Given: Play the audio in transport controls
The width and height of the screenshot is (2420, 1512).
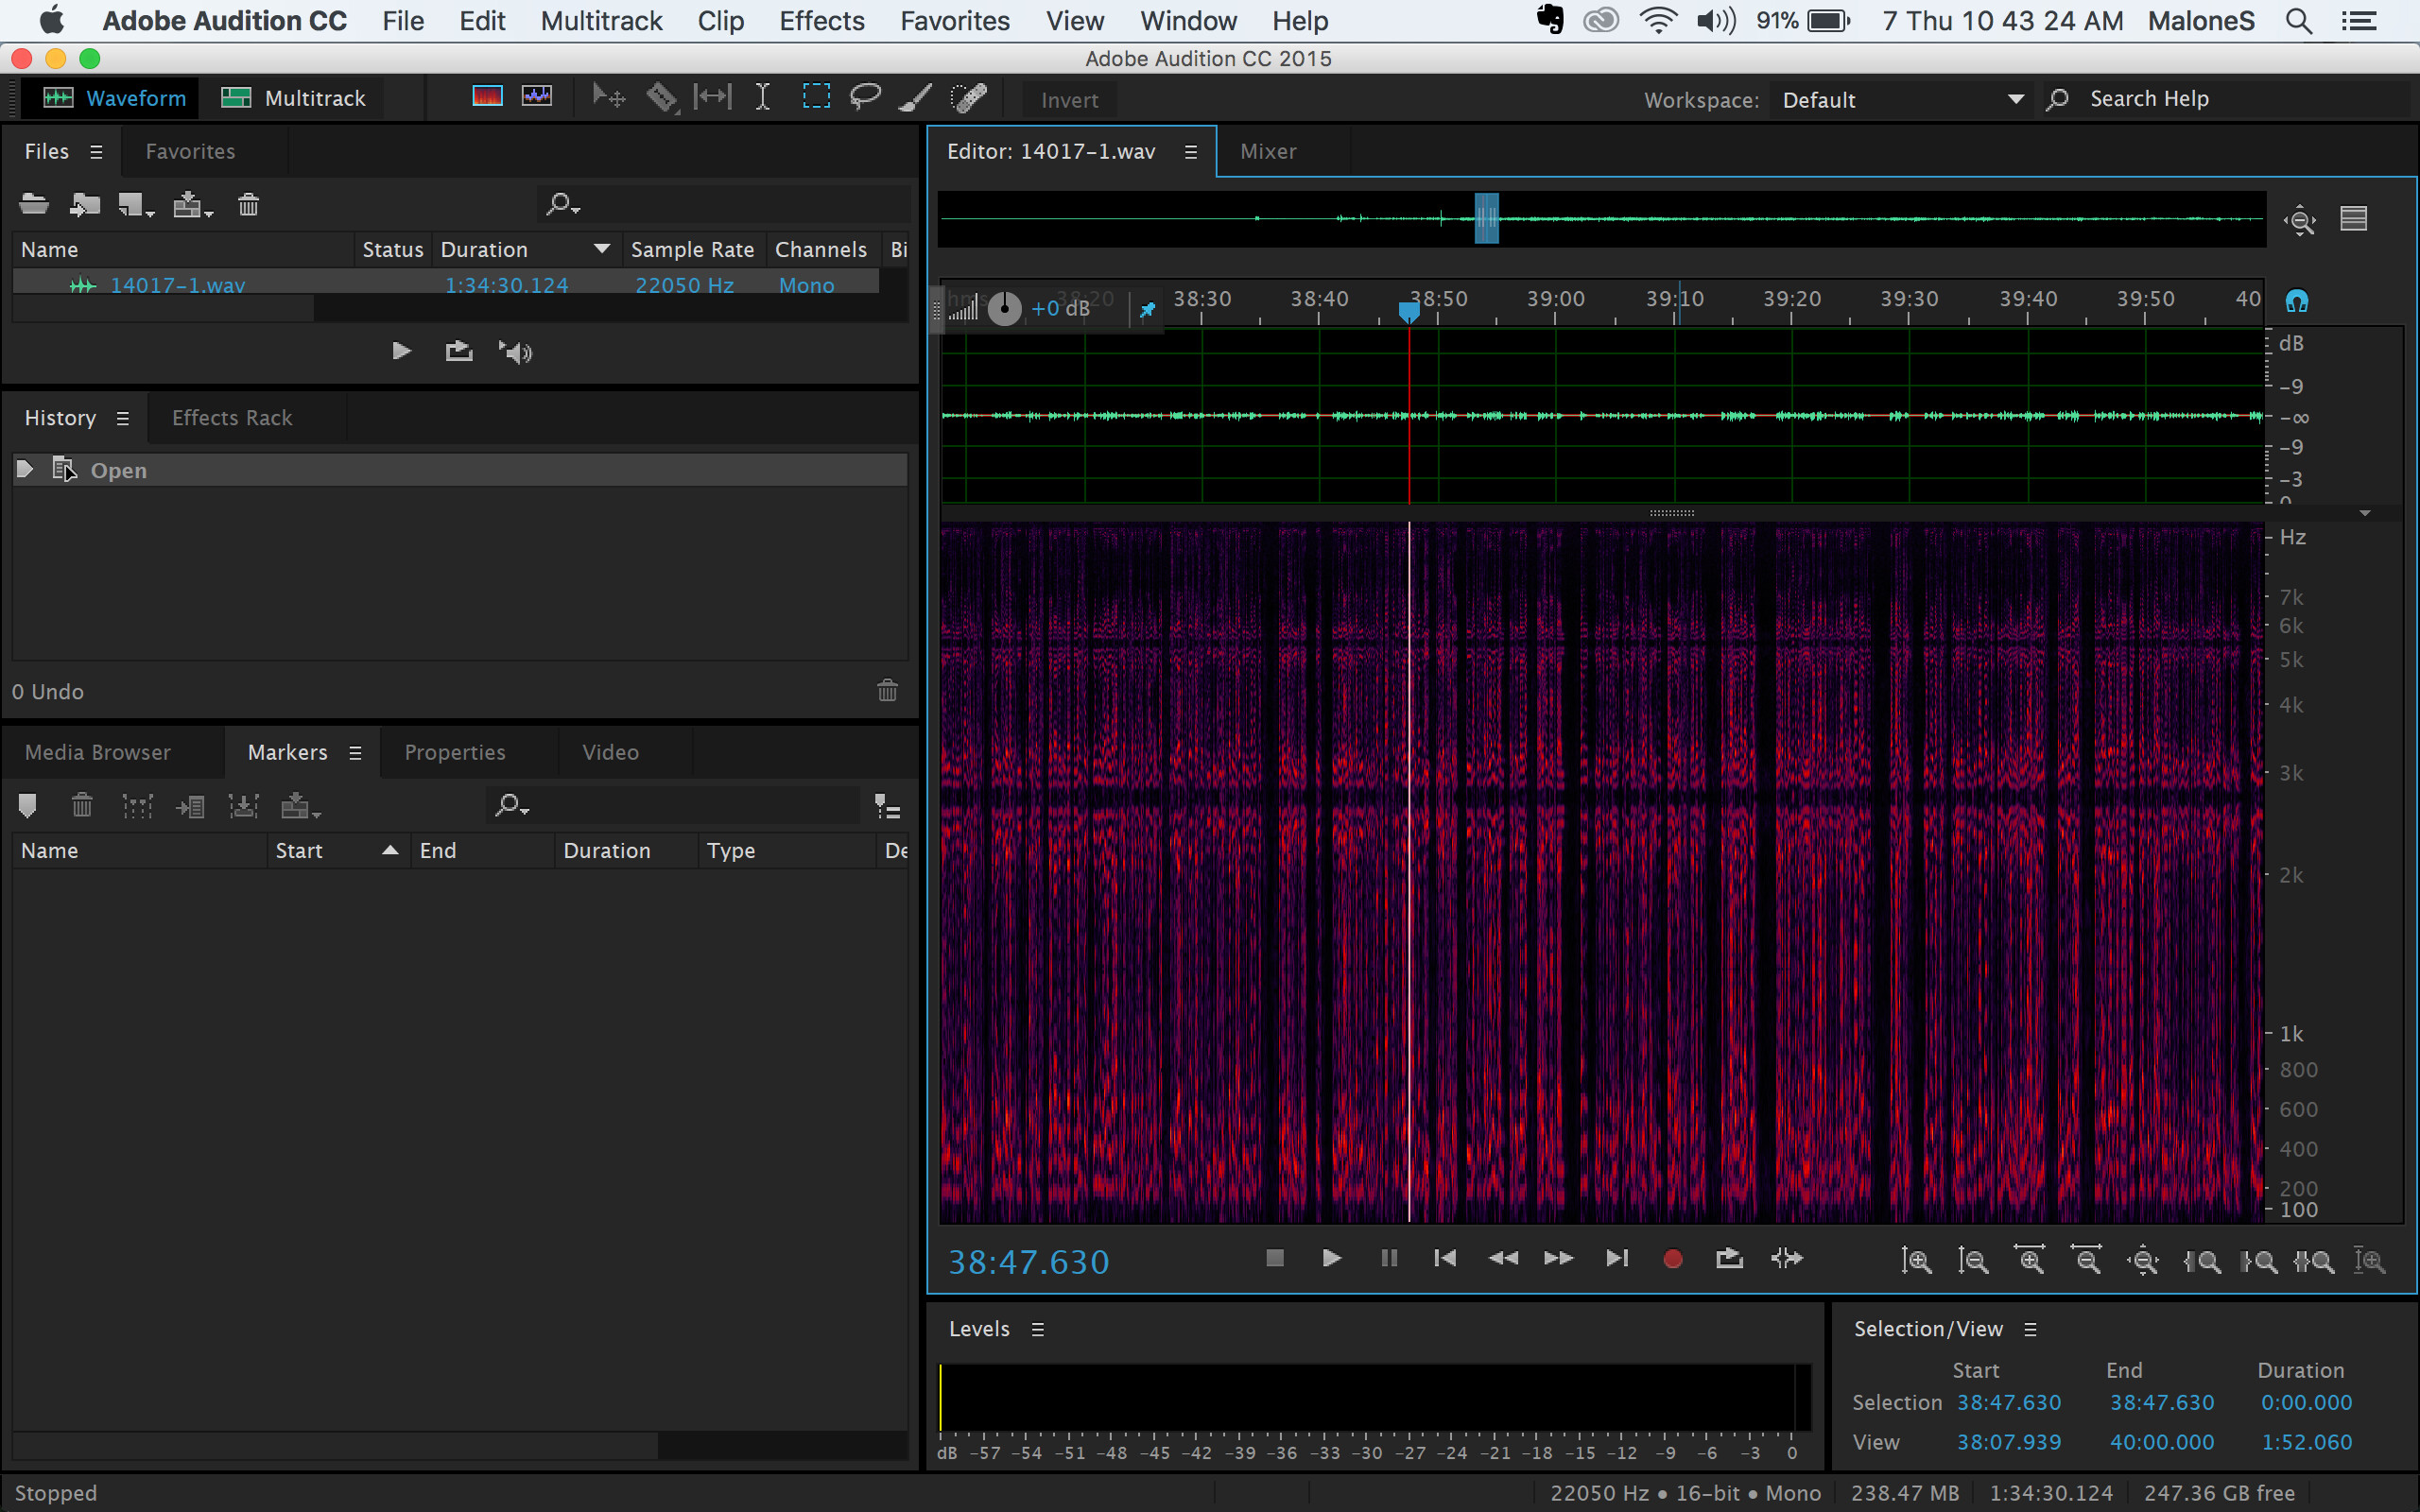Looking at the screenshot, I should pyautogui.click(x=1331, y=1258).
